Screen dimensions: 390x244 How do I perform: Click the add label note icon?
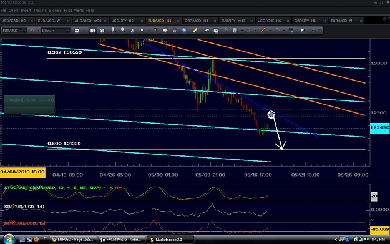[165, 31]
